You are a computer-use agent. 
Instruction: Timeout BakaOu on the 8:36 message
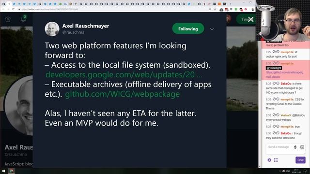(x=278, y=133)
